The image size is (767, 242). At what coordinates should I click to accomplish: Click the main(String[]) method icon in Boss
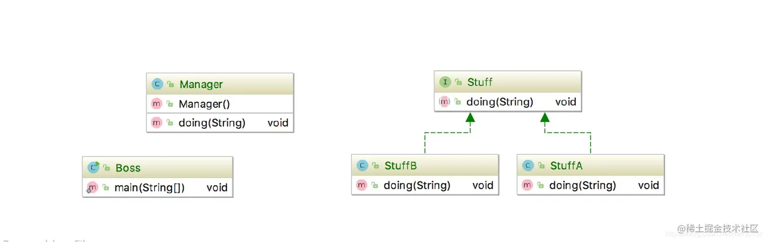(x=92, y=188)
